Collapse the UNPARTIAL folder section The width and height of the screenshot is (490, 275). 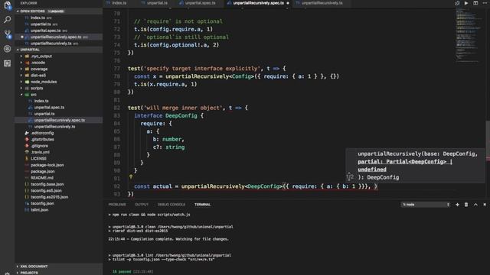click(x=59, y=50)
